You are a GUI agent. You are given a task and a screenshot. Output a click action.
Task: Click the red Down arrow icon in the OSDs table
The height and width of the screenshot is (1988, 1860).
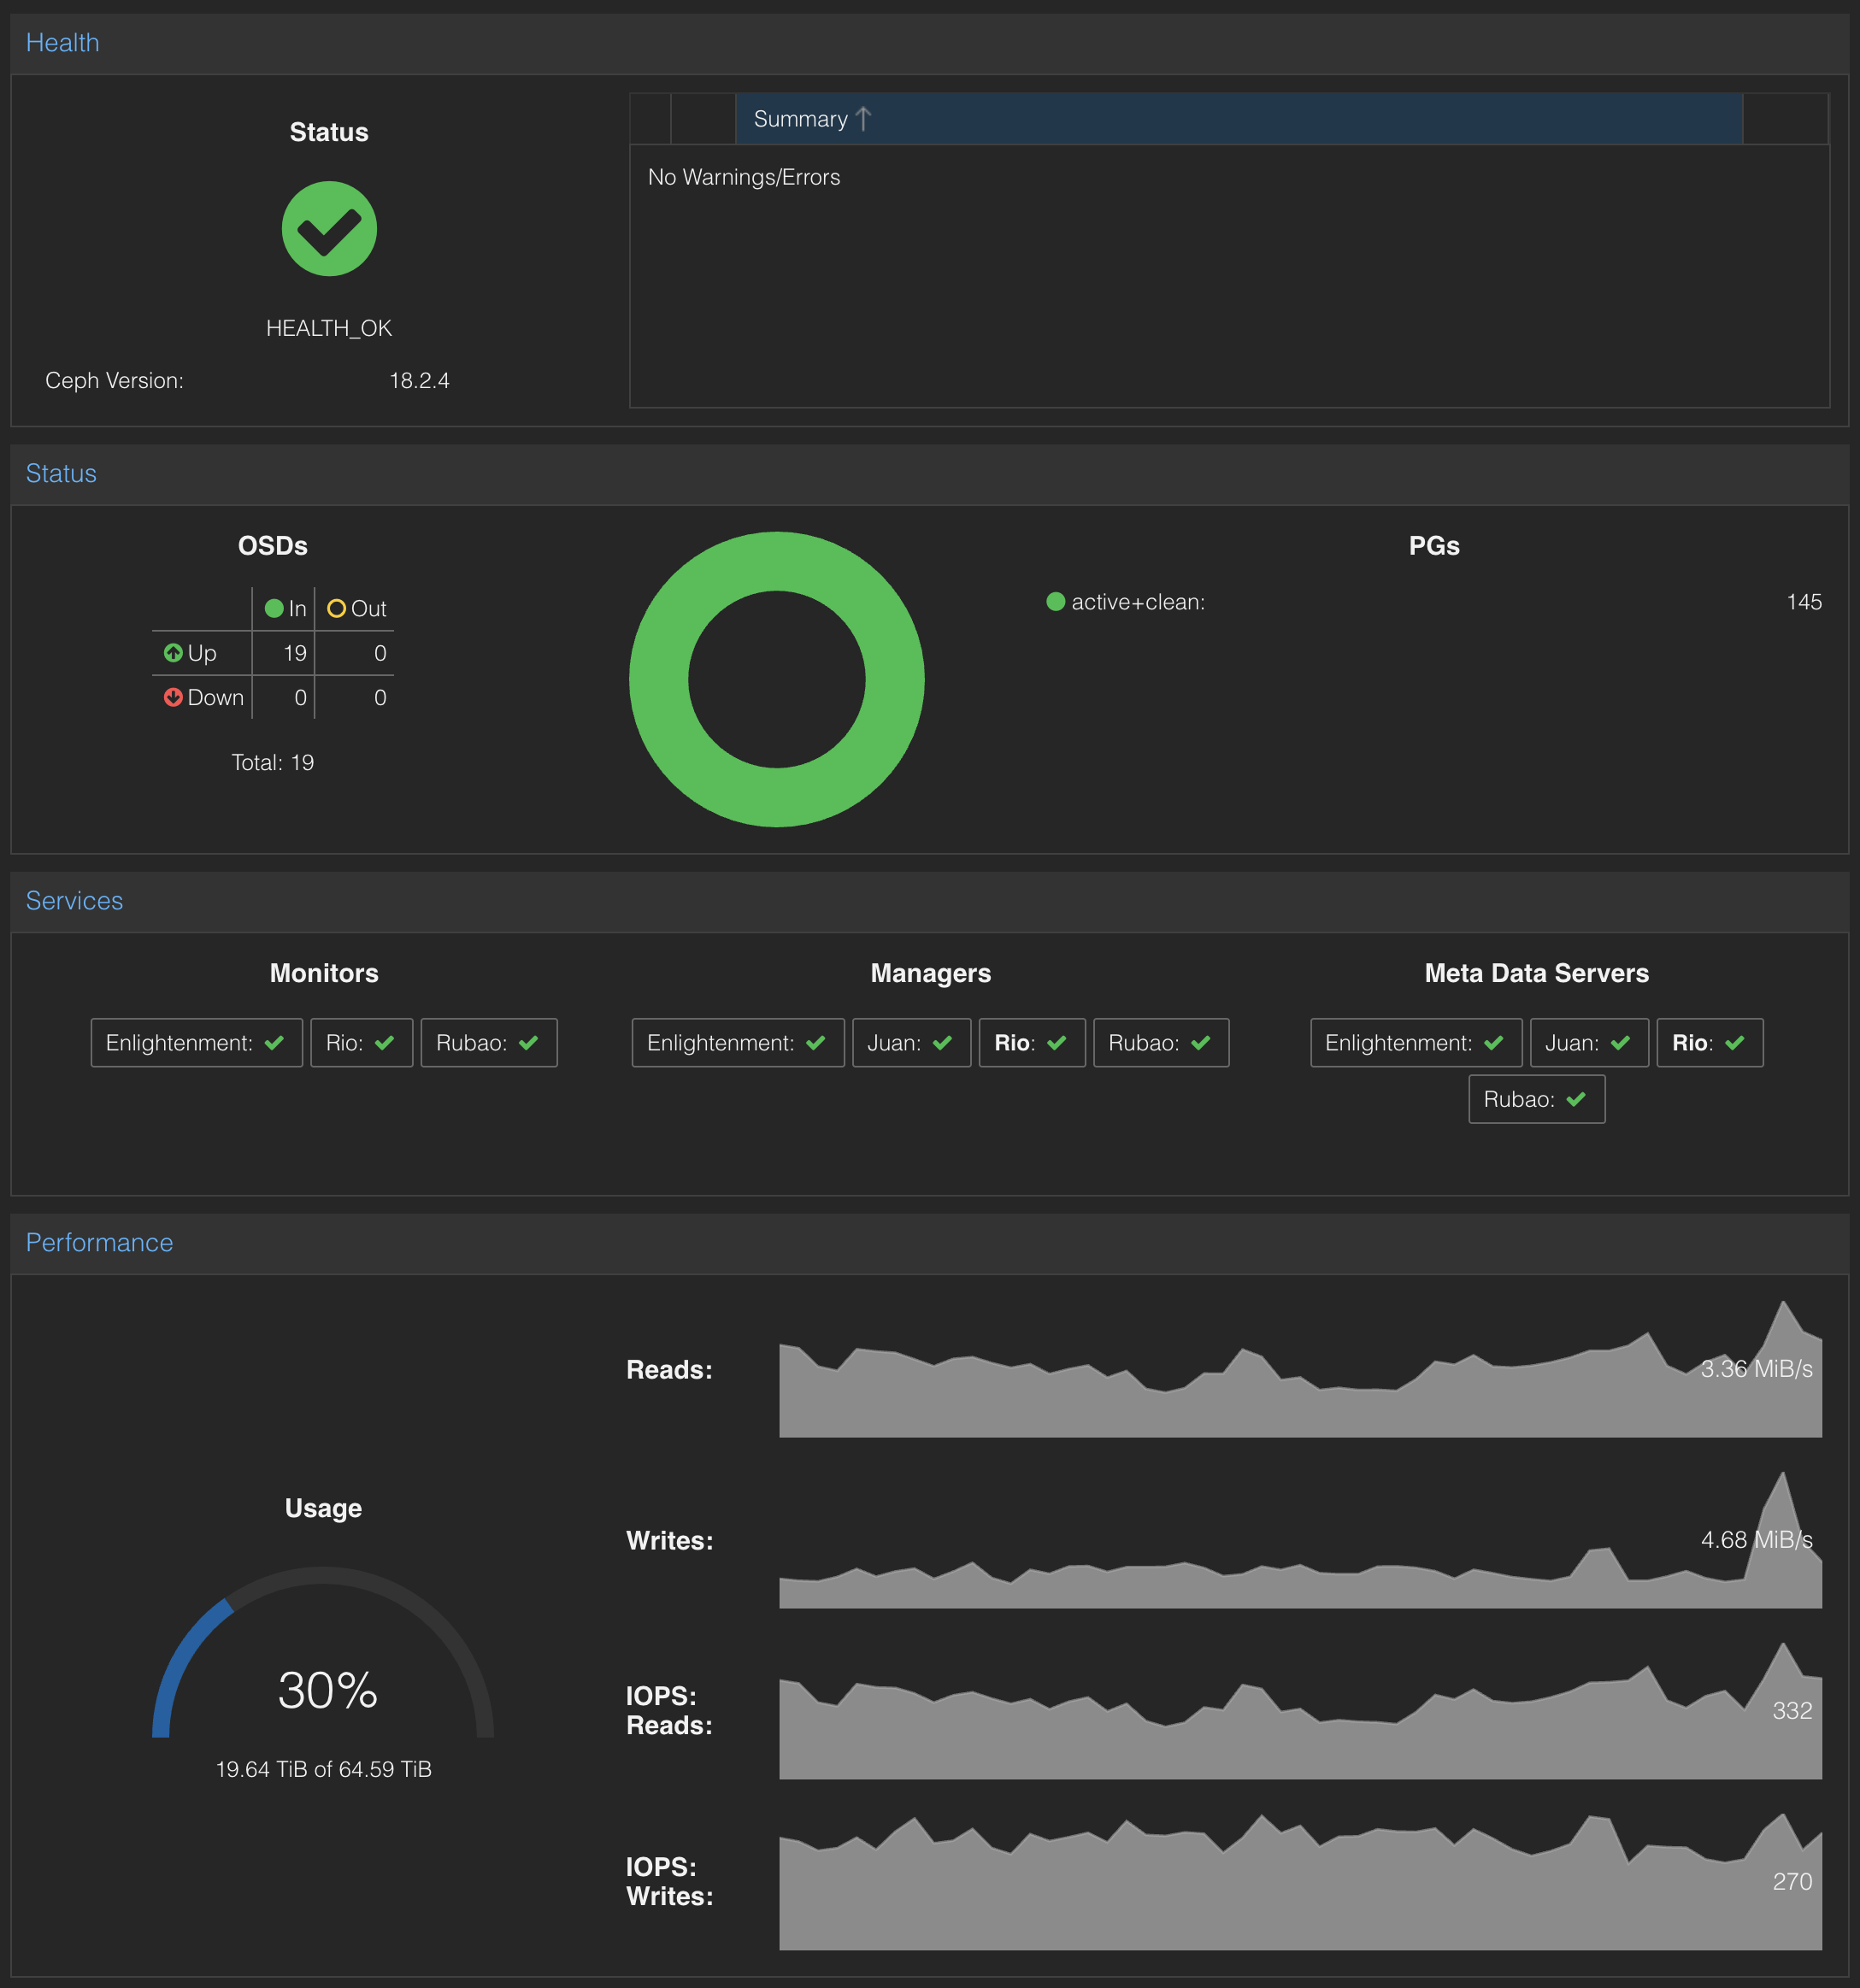tap(173, 697)
